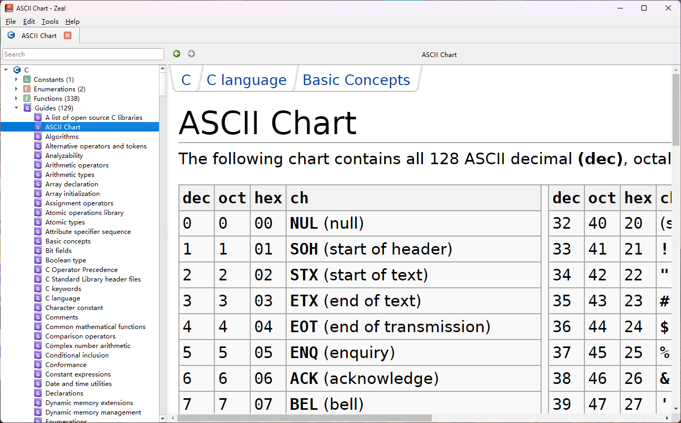The image size is (681, 423).
Task: Click the icon beside Array declaration
Action: click(x=38, y=184)
